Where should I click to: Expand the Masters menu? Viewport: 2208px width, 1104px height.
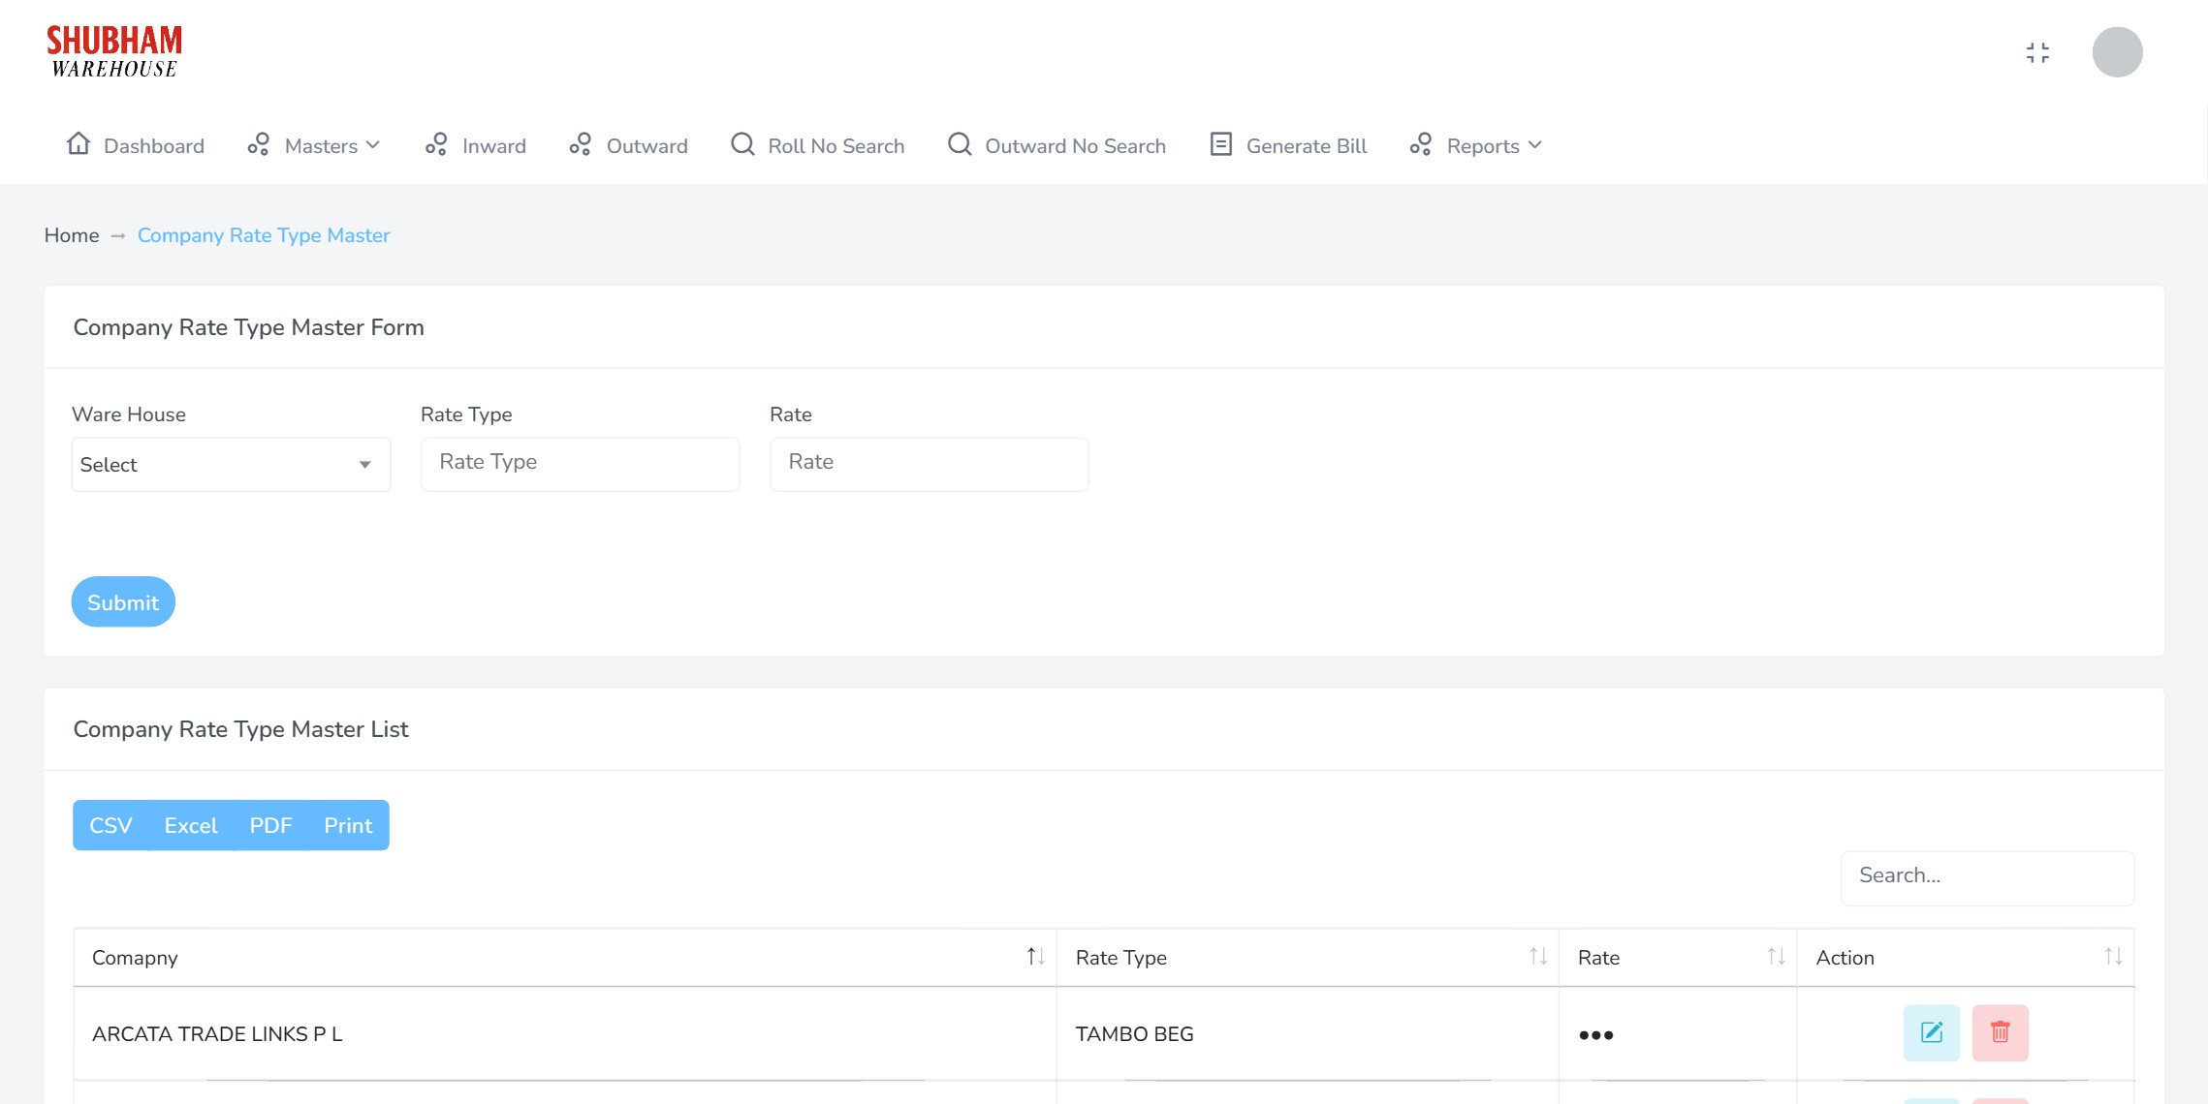(x=314, y=145)
